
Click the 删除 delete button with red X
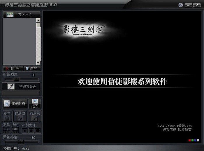point(13,68)
